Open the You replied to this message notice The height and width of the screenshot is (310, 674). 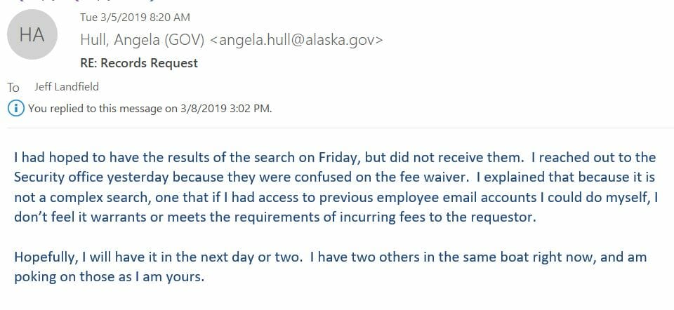tap(150, 109)
